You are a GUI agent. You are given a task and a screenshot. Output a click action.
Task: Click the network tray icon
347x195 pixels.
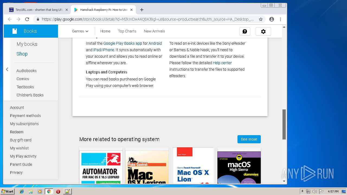click(308, 191)
